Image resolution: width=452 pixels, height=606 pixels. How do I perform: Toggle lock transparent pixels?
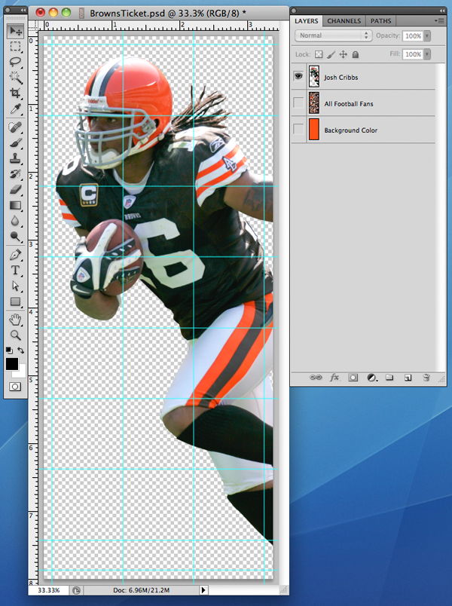pos(319,54)
